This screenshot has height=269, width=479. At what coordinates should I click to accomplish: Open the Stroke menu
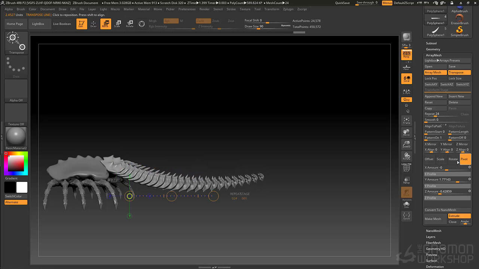click(231, 9)
